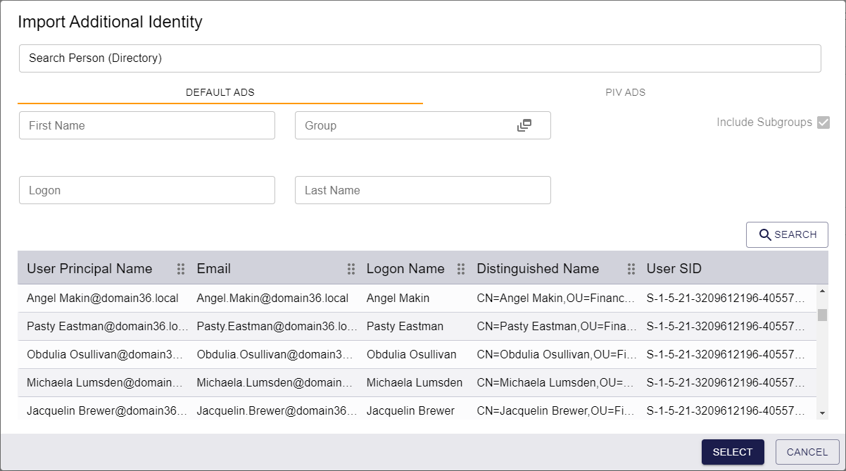Viewport: 846px width, 471px height.
Task: Click User SID cell in Pasty Eastman row
Action: 726,327
